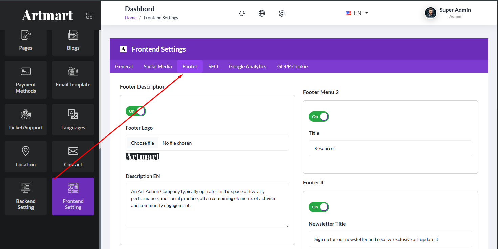The width and height of the screenshot is (498, 249).
Task: Open the settings gear icon
Action: [x=282, y=13]
